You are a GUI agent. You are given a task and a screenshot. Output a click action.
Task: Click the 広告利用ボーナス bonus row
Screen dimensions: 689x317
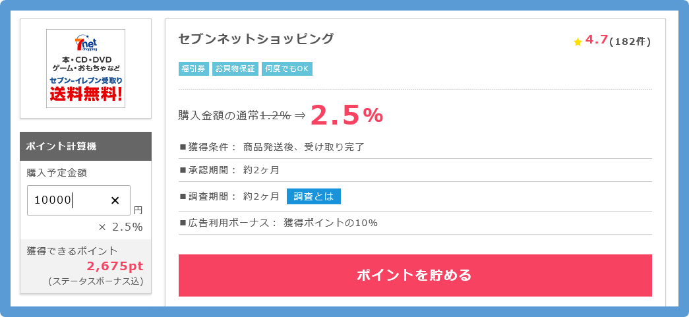pos(415,223)
